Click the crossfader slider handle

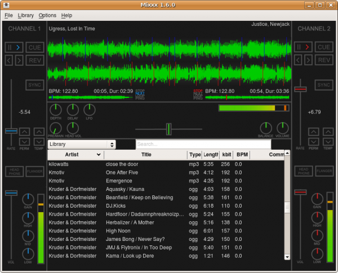168,129
